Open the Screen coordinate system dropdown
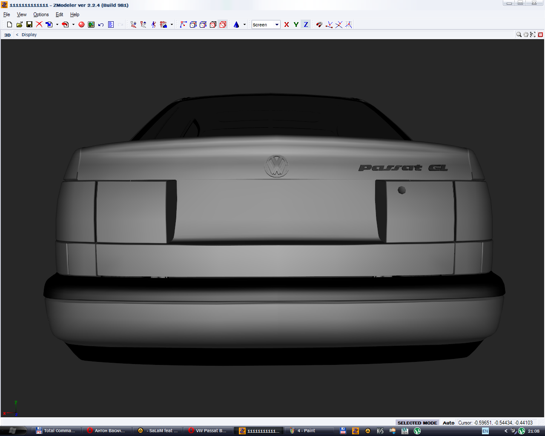Screen dimensions: 545x436 (x=277, y=25)
